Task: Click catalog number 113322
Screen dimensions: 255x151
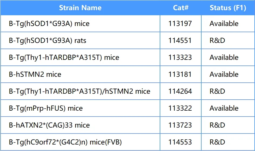Action: (180, 108)
